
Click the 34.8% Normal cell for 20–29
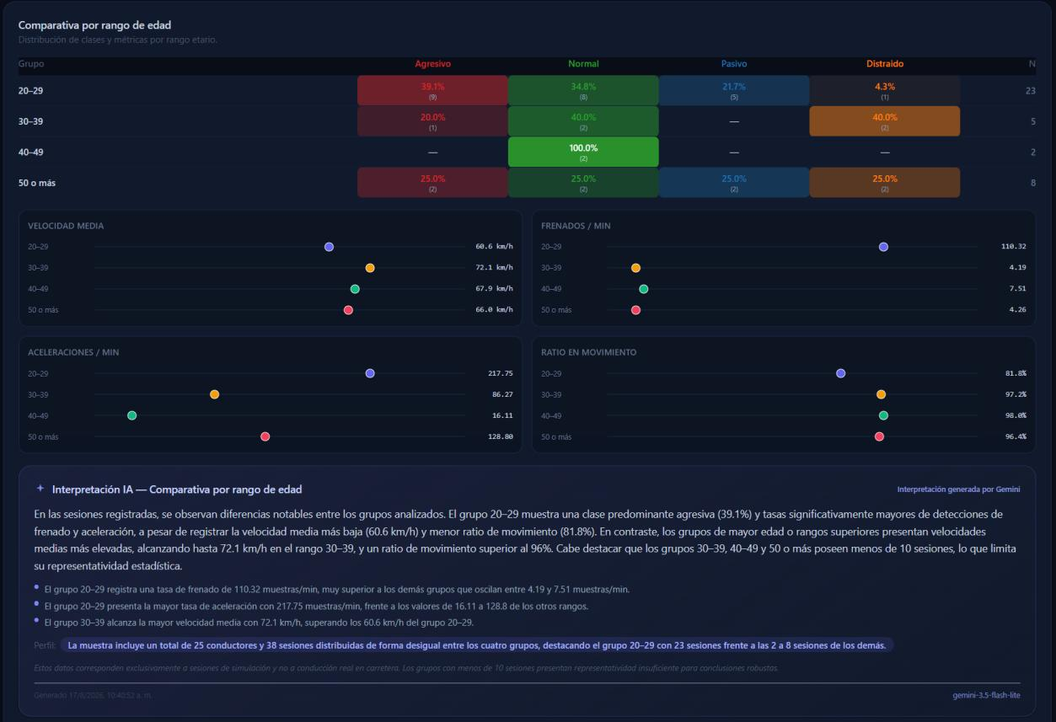pyautogui.click(x=583, y=90)
